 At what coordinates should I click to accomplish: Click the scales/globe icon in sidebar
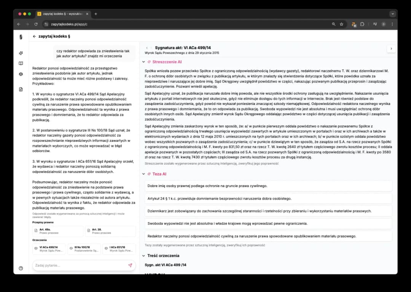click(x=21, y=74)
